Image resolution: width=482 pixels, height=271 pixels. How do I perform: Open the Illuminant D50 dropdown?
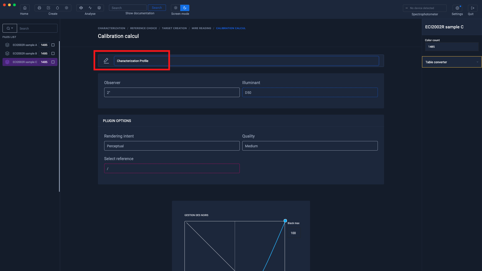point(310,92)
